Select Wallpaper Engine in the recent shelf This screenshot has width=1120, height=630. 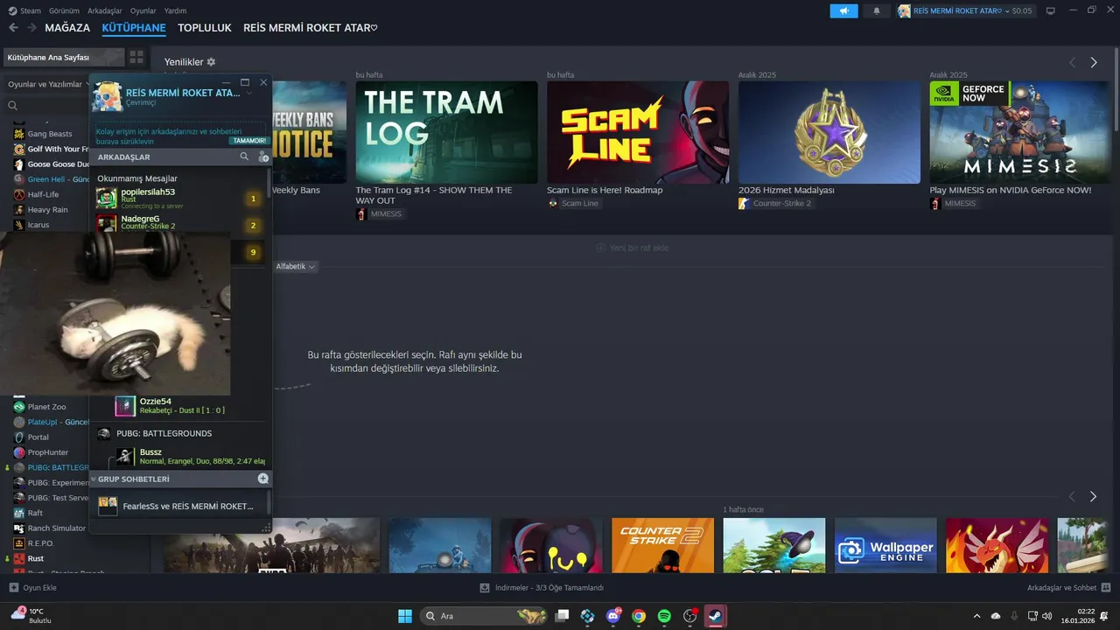click(x=885, y=545)
